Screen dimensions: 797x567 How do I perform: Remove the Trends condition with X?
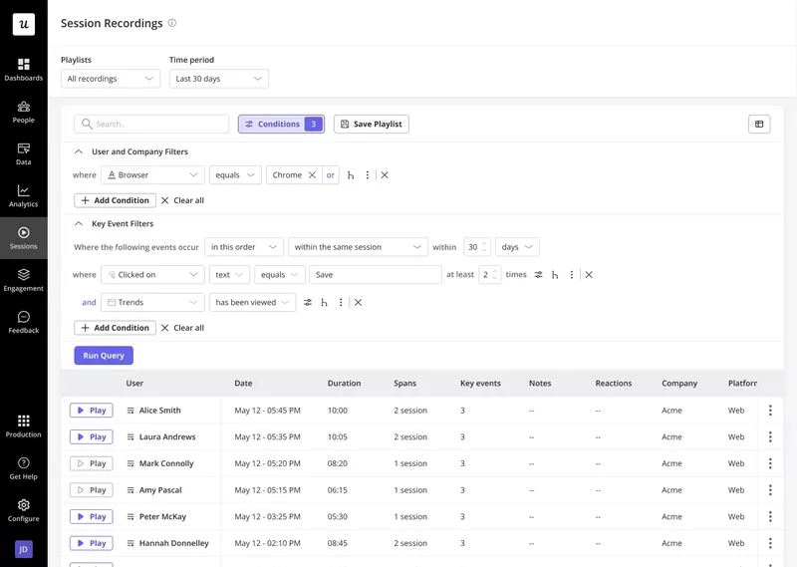359,303
